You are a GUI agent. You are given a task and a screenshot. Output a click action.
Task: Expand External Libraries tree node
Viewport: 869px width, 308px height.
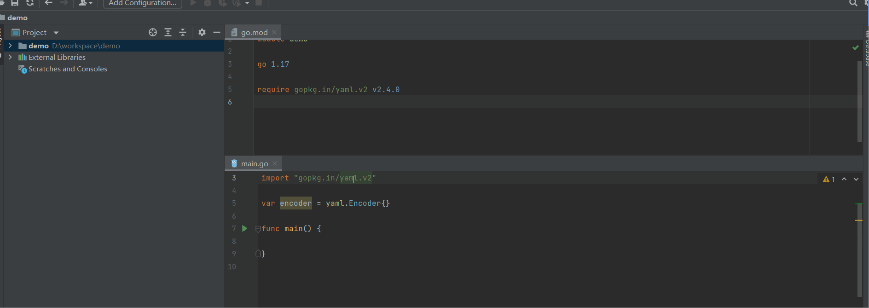click(10, 57)
